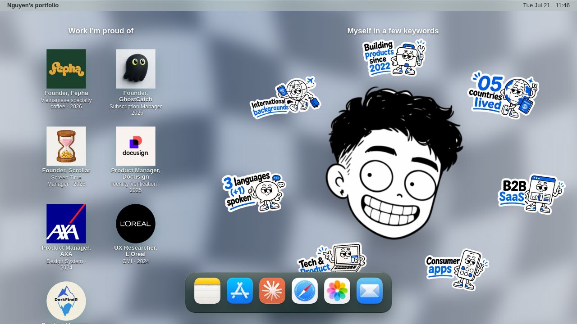Launch Safari from the dock
577x324 pixels.
tap(305, 291)
